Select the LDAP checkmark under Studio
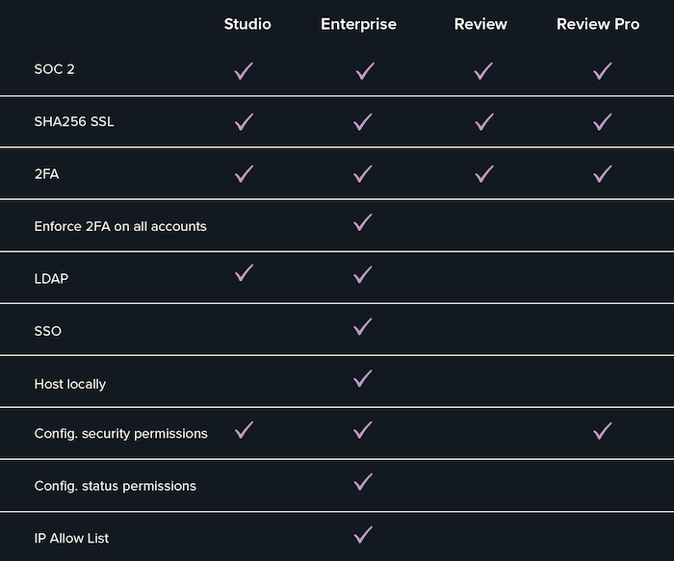Screen dimensions: 674x561 pos(244,272)
